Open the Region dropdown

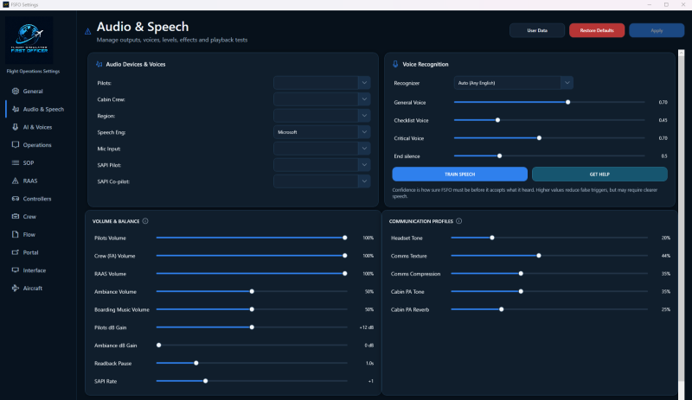(x=322, y=116)
